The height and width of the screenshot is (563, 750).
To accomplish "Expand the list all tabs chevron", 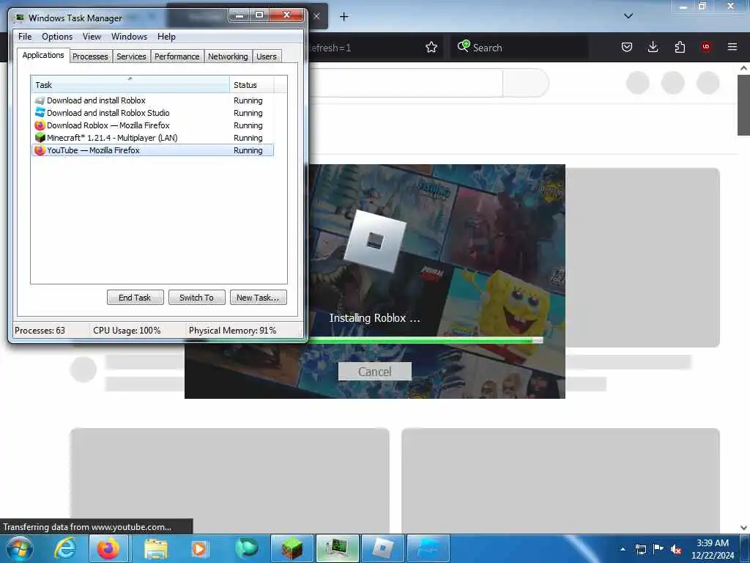I will [x=628, y=16].
